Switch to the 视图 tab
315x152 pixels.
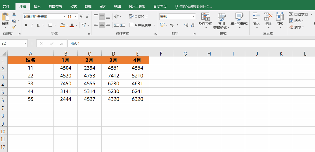pos(117,6)
